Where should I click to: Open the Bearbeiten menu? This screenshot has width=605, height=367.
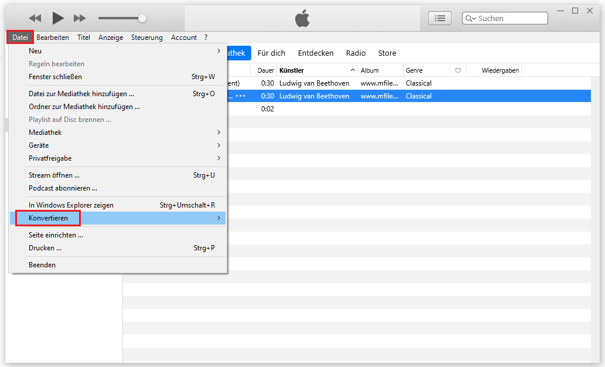[x=53, y=38]
